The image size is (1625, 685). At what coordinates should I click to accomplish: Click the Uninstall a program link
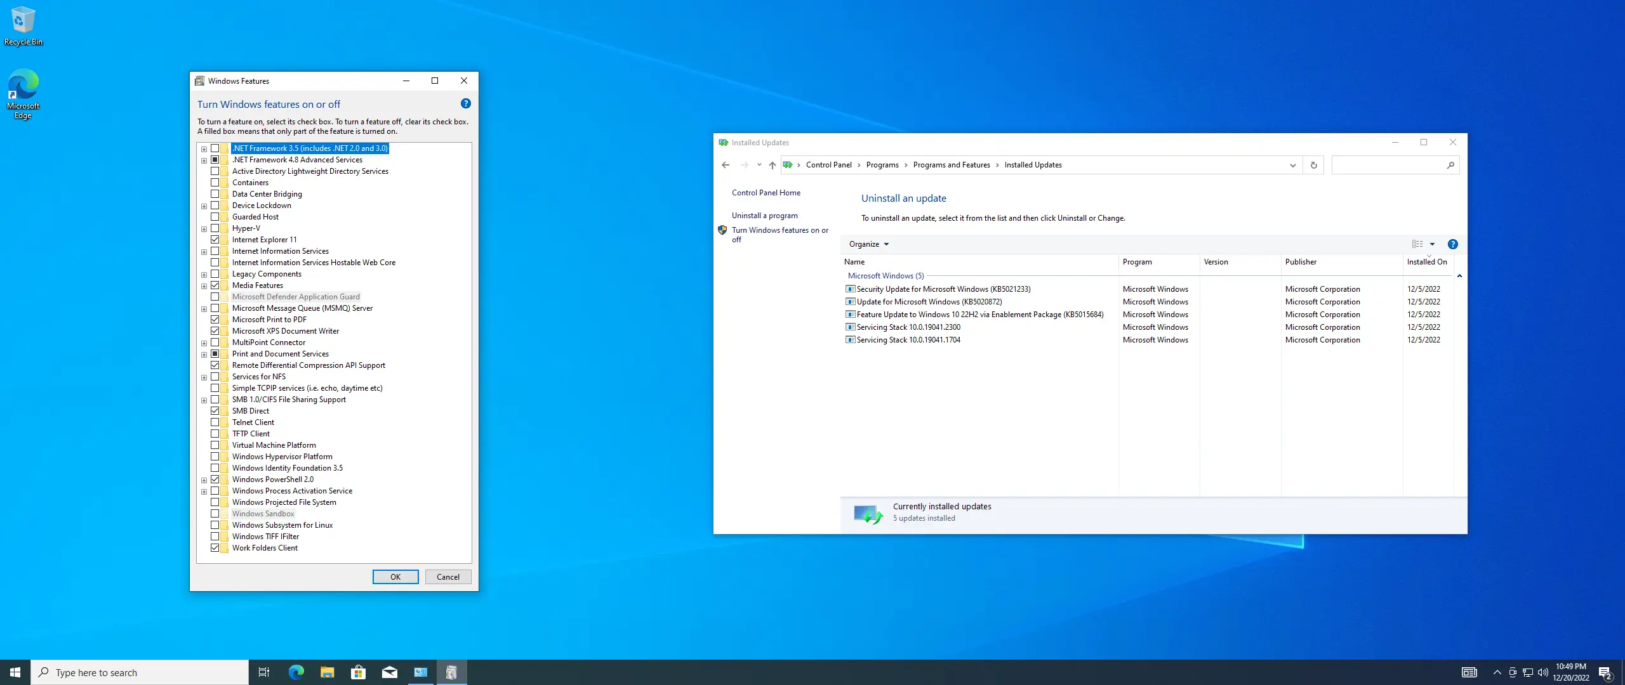tap(764, 216)
